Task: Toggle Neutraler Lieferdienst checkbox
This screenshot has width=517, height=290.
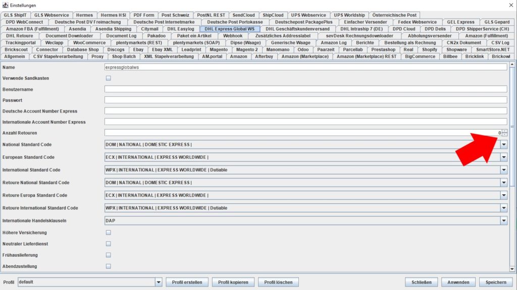Action: click(x=108, y=244)
